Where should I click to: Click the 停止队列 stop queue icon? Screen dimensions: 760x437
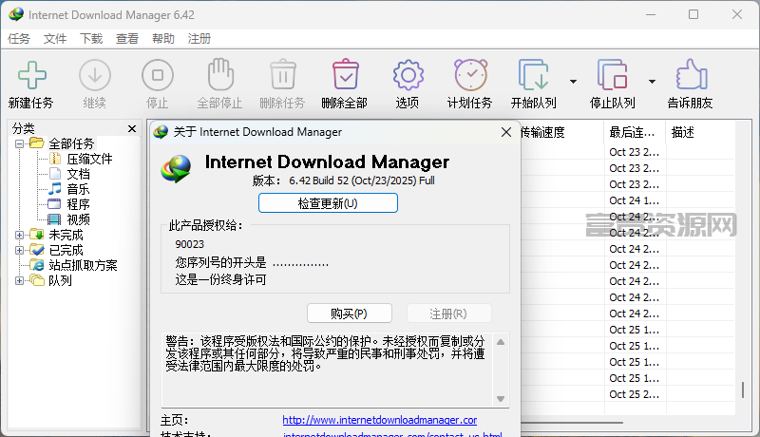[x=613, y=75]
